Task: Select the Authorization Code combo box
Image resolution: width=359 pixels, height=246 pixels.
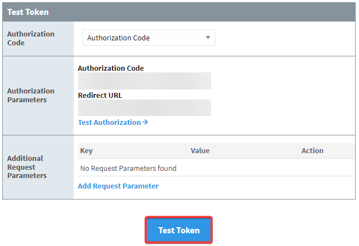Action: coord(149,38)
